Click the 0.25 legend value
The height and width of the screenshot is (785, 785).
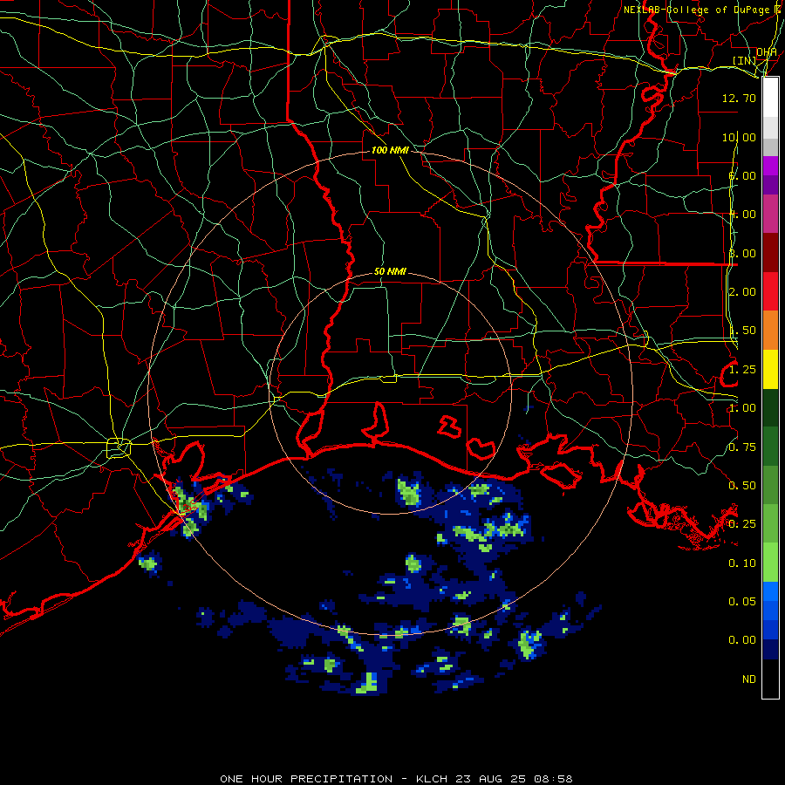(742, 524)
